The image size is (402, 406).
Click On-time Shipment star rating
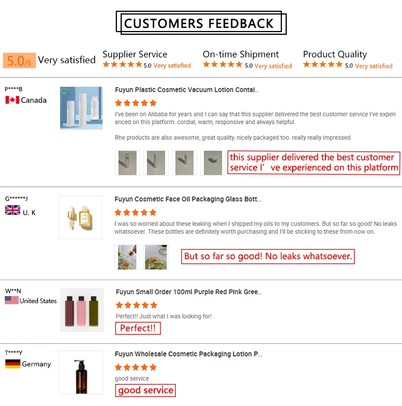(x=222, y=65)
